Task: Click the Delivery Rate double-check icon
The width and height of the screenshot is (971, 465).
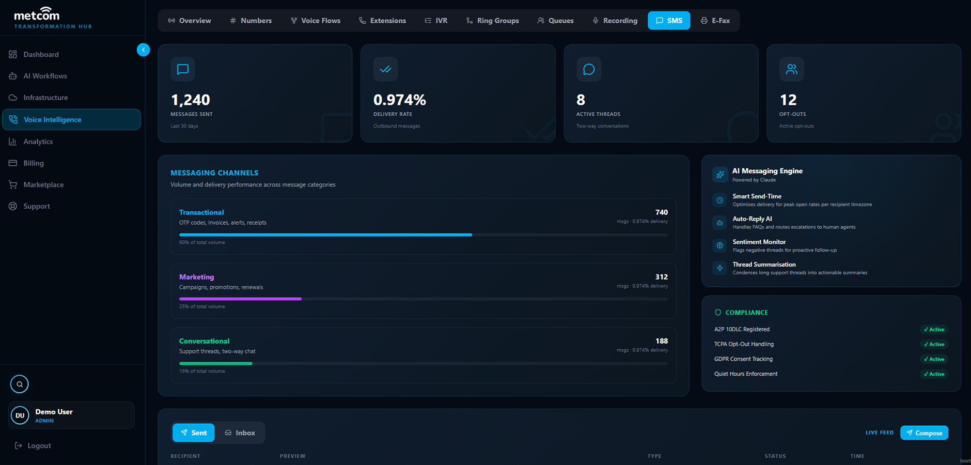Action: click(x=385, y=69)
